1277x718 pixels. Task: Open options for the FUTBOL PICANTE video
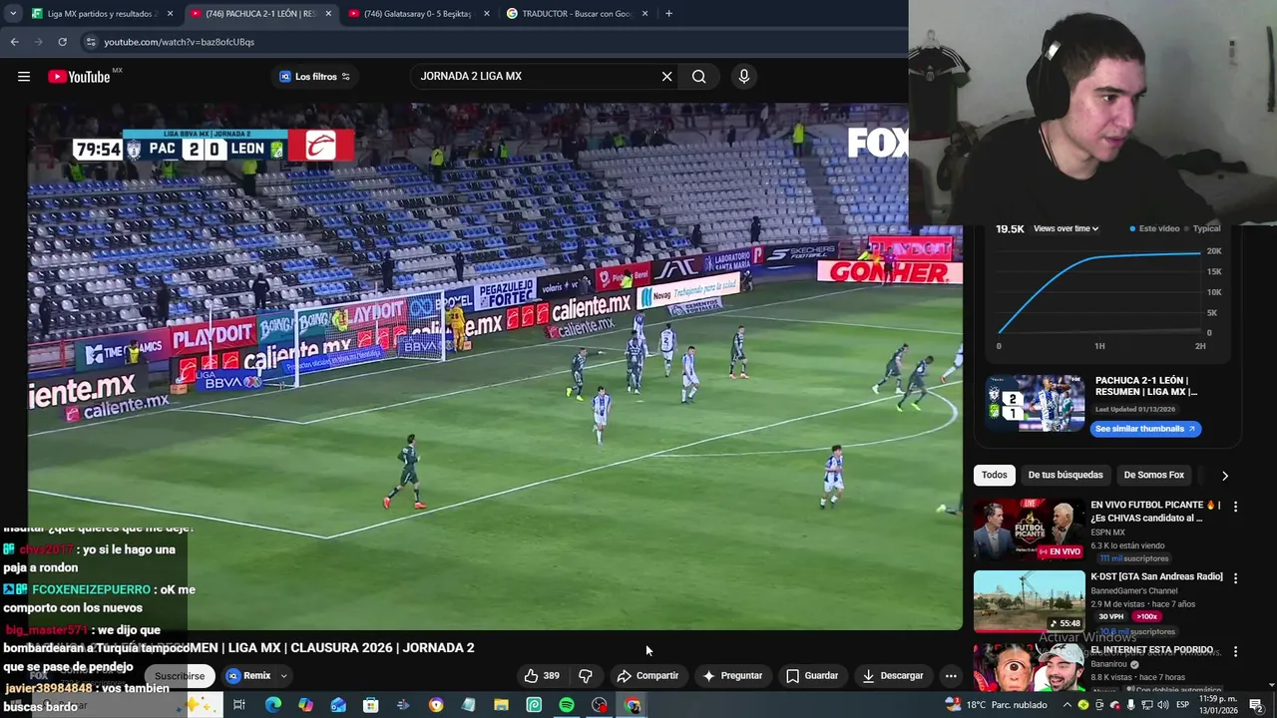point(1235,507)
